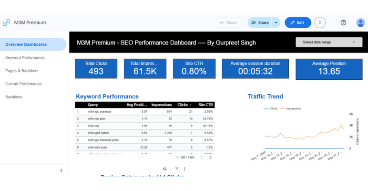Open the user account avatar
This screenshot has height=191, width=368.
pos(360,22)
